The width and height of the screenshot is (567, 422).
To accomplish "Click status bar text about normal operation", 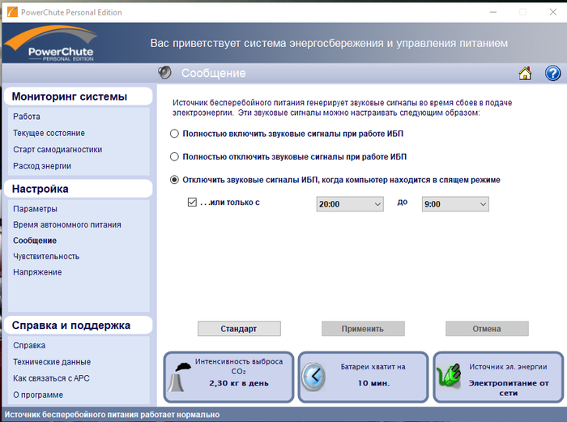I will point(112,415).
